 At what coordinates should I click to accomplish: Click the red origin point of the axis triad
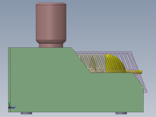tap(9, 108)
